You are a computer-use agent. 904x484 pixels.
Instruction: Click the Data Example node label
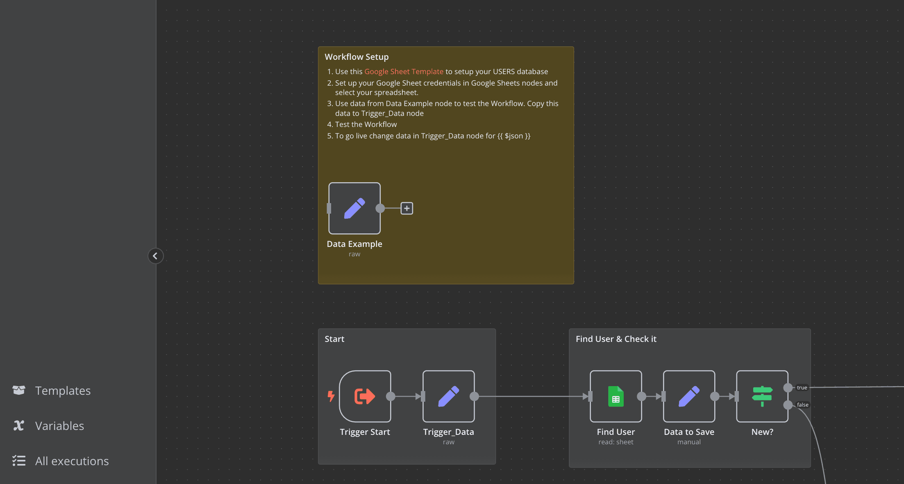click(354, 244)
